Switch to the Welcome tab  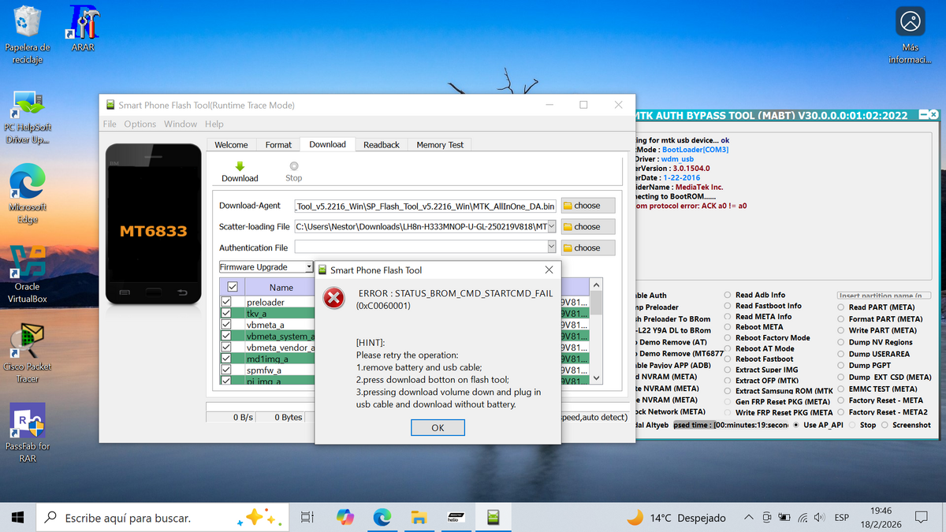[x=232, y=145]
